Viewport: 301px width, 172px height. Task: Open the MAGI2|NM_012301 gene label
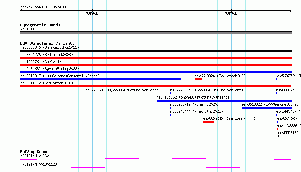tap(36, 156)
